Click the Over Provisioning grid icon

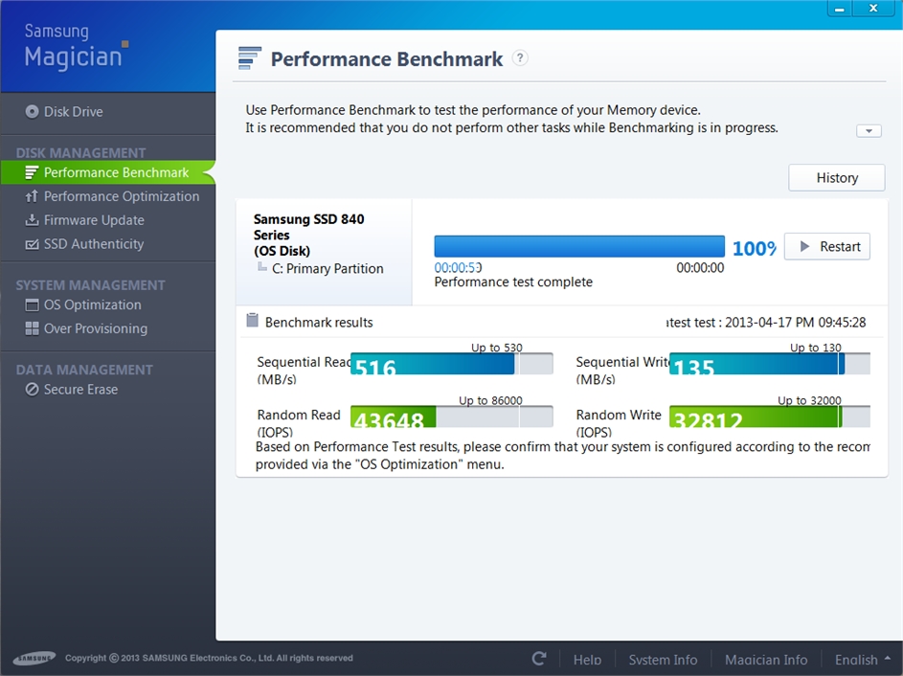tap(32, 328)
